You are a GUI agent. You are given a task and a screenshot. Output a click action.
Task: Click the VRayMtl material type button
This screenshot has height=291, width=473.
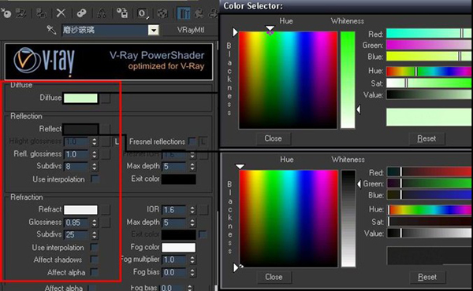click(191, 30)
